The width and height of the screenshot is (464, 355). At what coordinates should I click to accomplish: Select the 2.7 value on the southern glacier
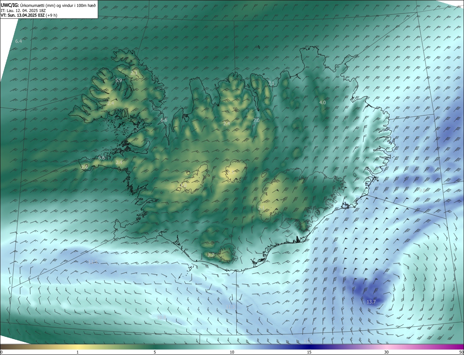point(211,255)
